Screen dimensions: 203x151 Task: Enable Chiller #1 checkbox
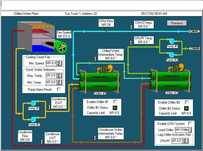click(x=115, y=102)
